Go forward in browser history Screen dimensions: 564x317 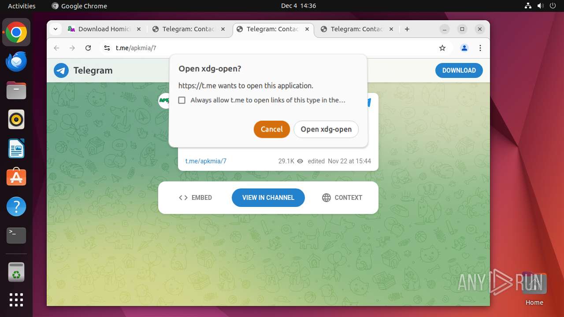pyautogui.click(x=72, y=48)
